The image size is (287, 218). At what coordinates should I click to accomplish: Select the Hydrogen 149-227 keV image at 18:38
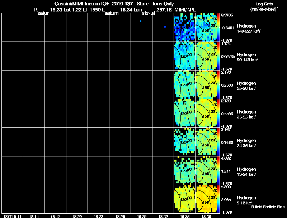click(206, 27)
